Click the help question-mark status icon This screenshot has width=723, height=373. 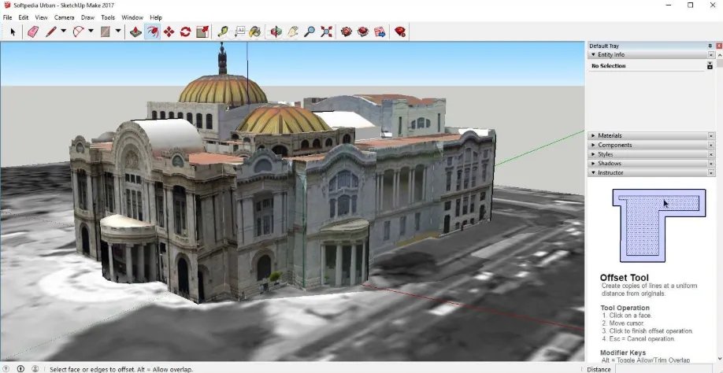point(6,369)
